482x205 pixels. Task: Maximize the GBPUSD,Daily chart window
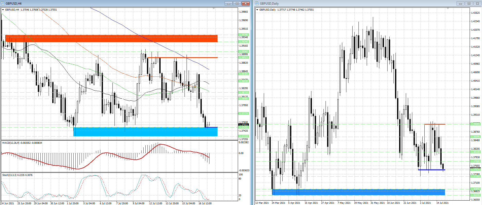click(x=469, y=3)
